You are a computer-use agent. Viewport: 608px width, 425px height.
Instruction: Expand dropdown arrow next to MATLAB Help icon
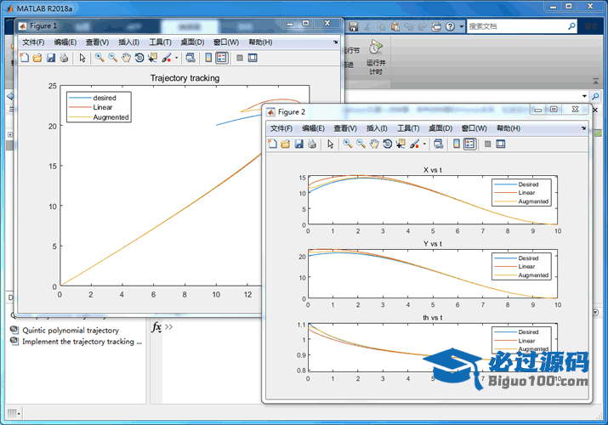pos(462,26)
